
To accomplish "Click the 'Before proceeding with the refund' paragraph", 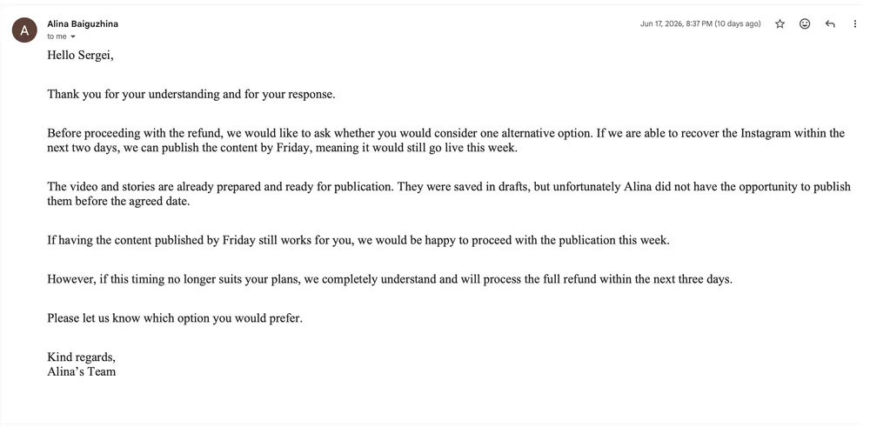I will tap(446, 141).
